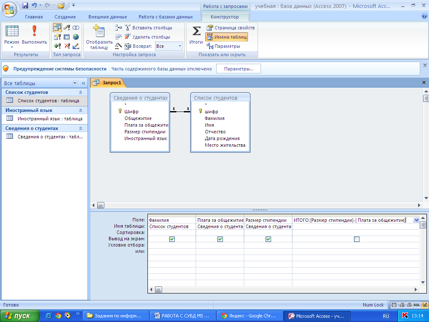This screenshot has width=429, height=322.
Task: Choose the Pass-Through globe query icon
Action: pos(76,37)
